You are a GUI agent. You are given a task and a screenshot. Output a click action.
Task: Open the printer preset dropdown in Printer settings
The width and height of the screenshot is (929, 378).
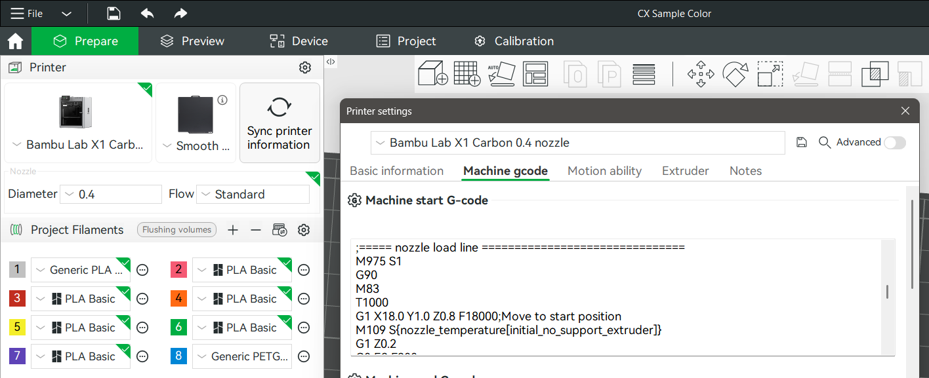tap(578, 143)
